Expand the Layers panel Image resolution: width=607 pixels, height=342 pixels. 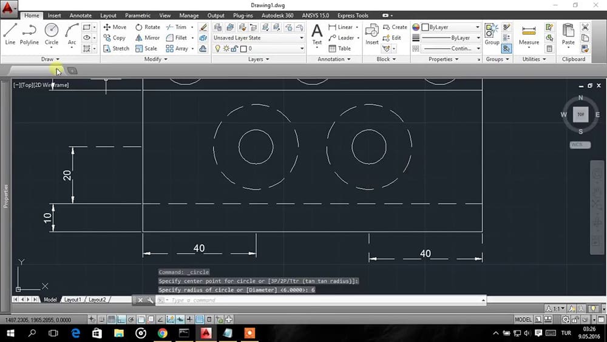[x=259, y=59]
